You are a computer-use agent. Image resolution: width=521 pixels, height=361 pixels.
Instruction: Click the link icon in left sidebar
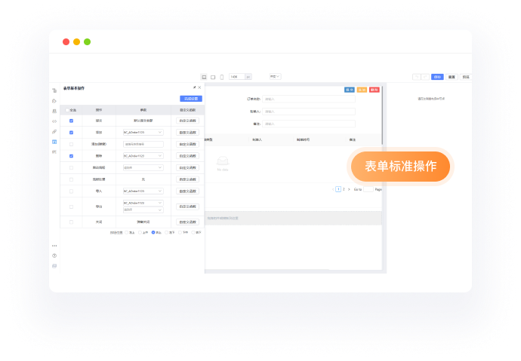(x=54, y=131)
